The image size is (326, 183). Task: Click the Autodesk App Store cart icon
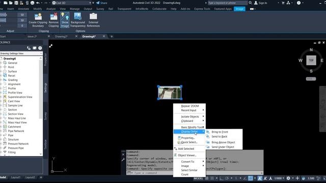pos(283,3)
